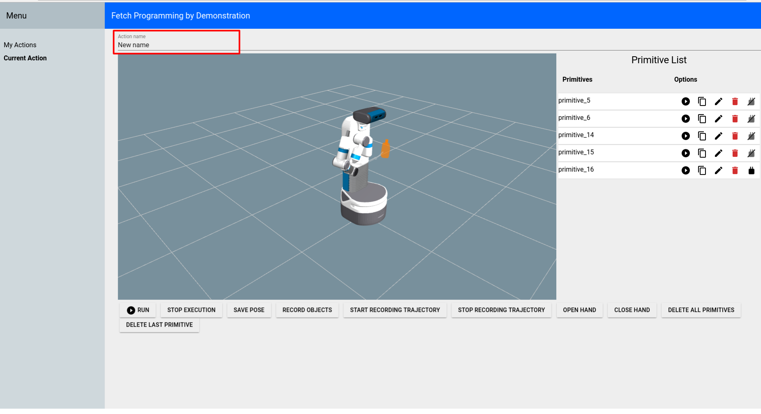
Task: Toggle the hand icon for primitive_16
Action: pyautogui.click(x=751, y=170)
